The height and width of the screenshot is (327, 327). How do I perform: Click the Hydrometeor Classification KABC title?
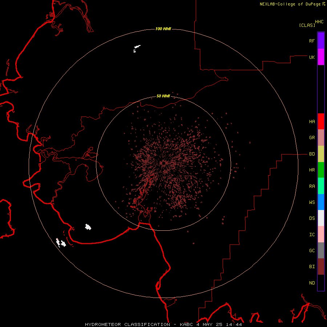click(x=163, y=324)
